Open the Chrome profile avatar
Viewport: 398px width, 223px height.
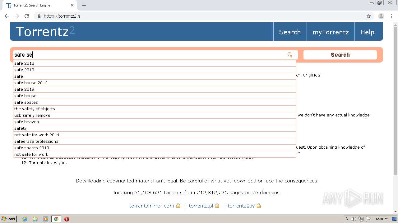point(381,16)
